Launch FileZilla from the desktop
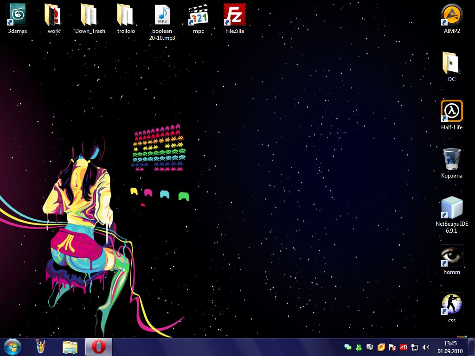This screenshot has height=356, width=475. pos(234,15)
